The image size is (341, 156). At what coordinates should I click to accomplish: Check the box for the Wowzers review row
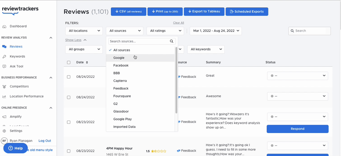pyautogui.click(x=69, y=122)
